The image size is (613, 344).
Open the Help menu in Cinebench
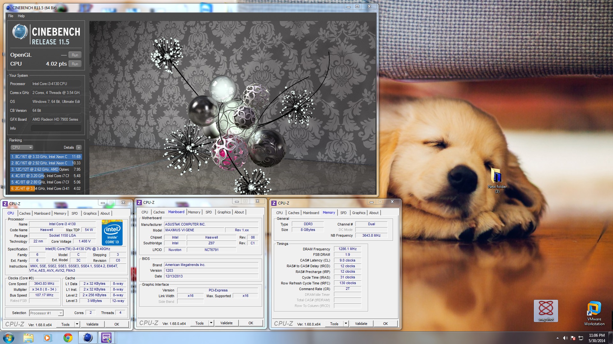pyautogui.click(x=21, y=16)
